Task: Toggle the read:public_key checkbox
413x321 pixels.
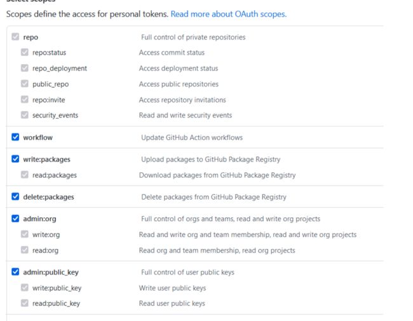Action: click(x=25, y=303)
